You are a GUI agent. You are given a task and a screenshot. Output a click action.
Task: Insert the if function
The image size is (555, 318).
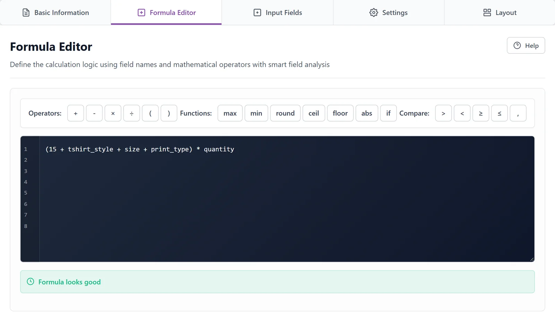[388, 113]
